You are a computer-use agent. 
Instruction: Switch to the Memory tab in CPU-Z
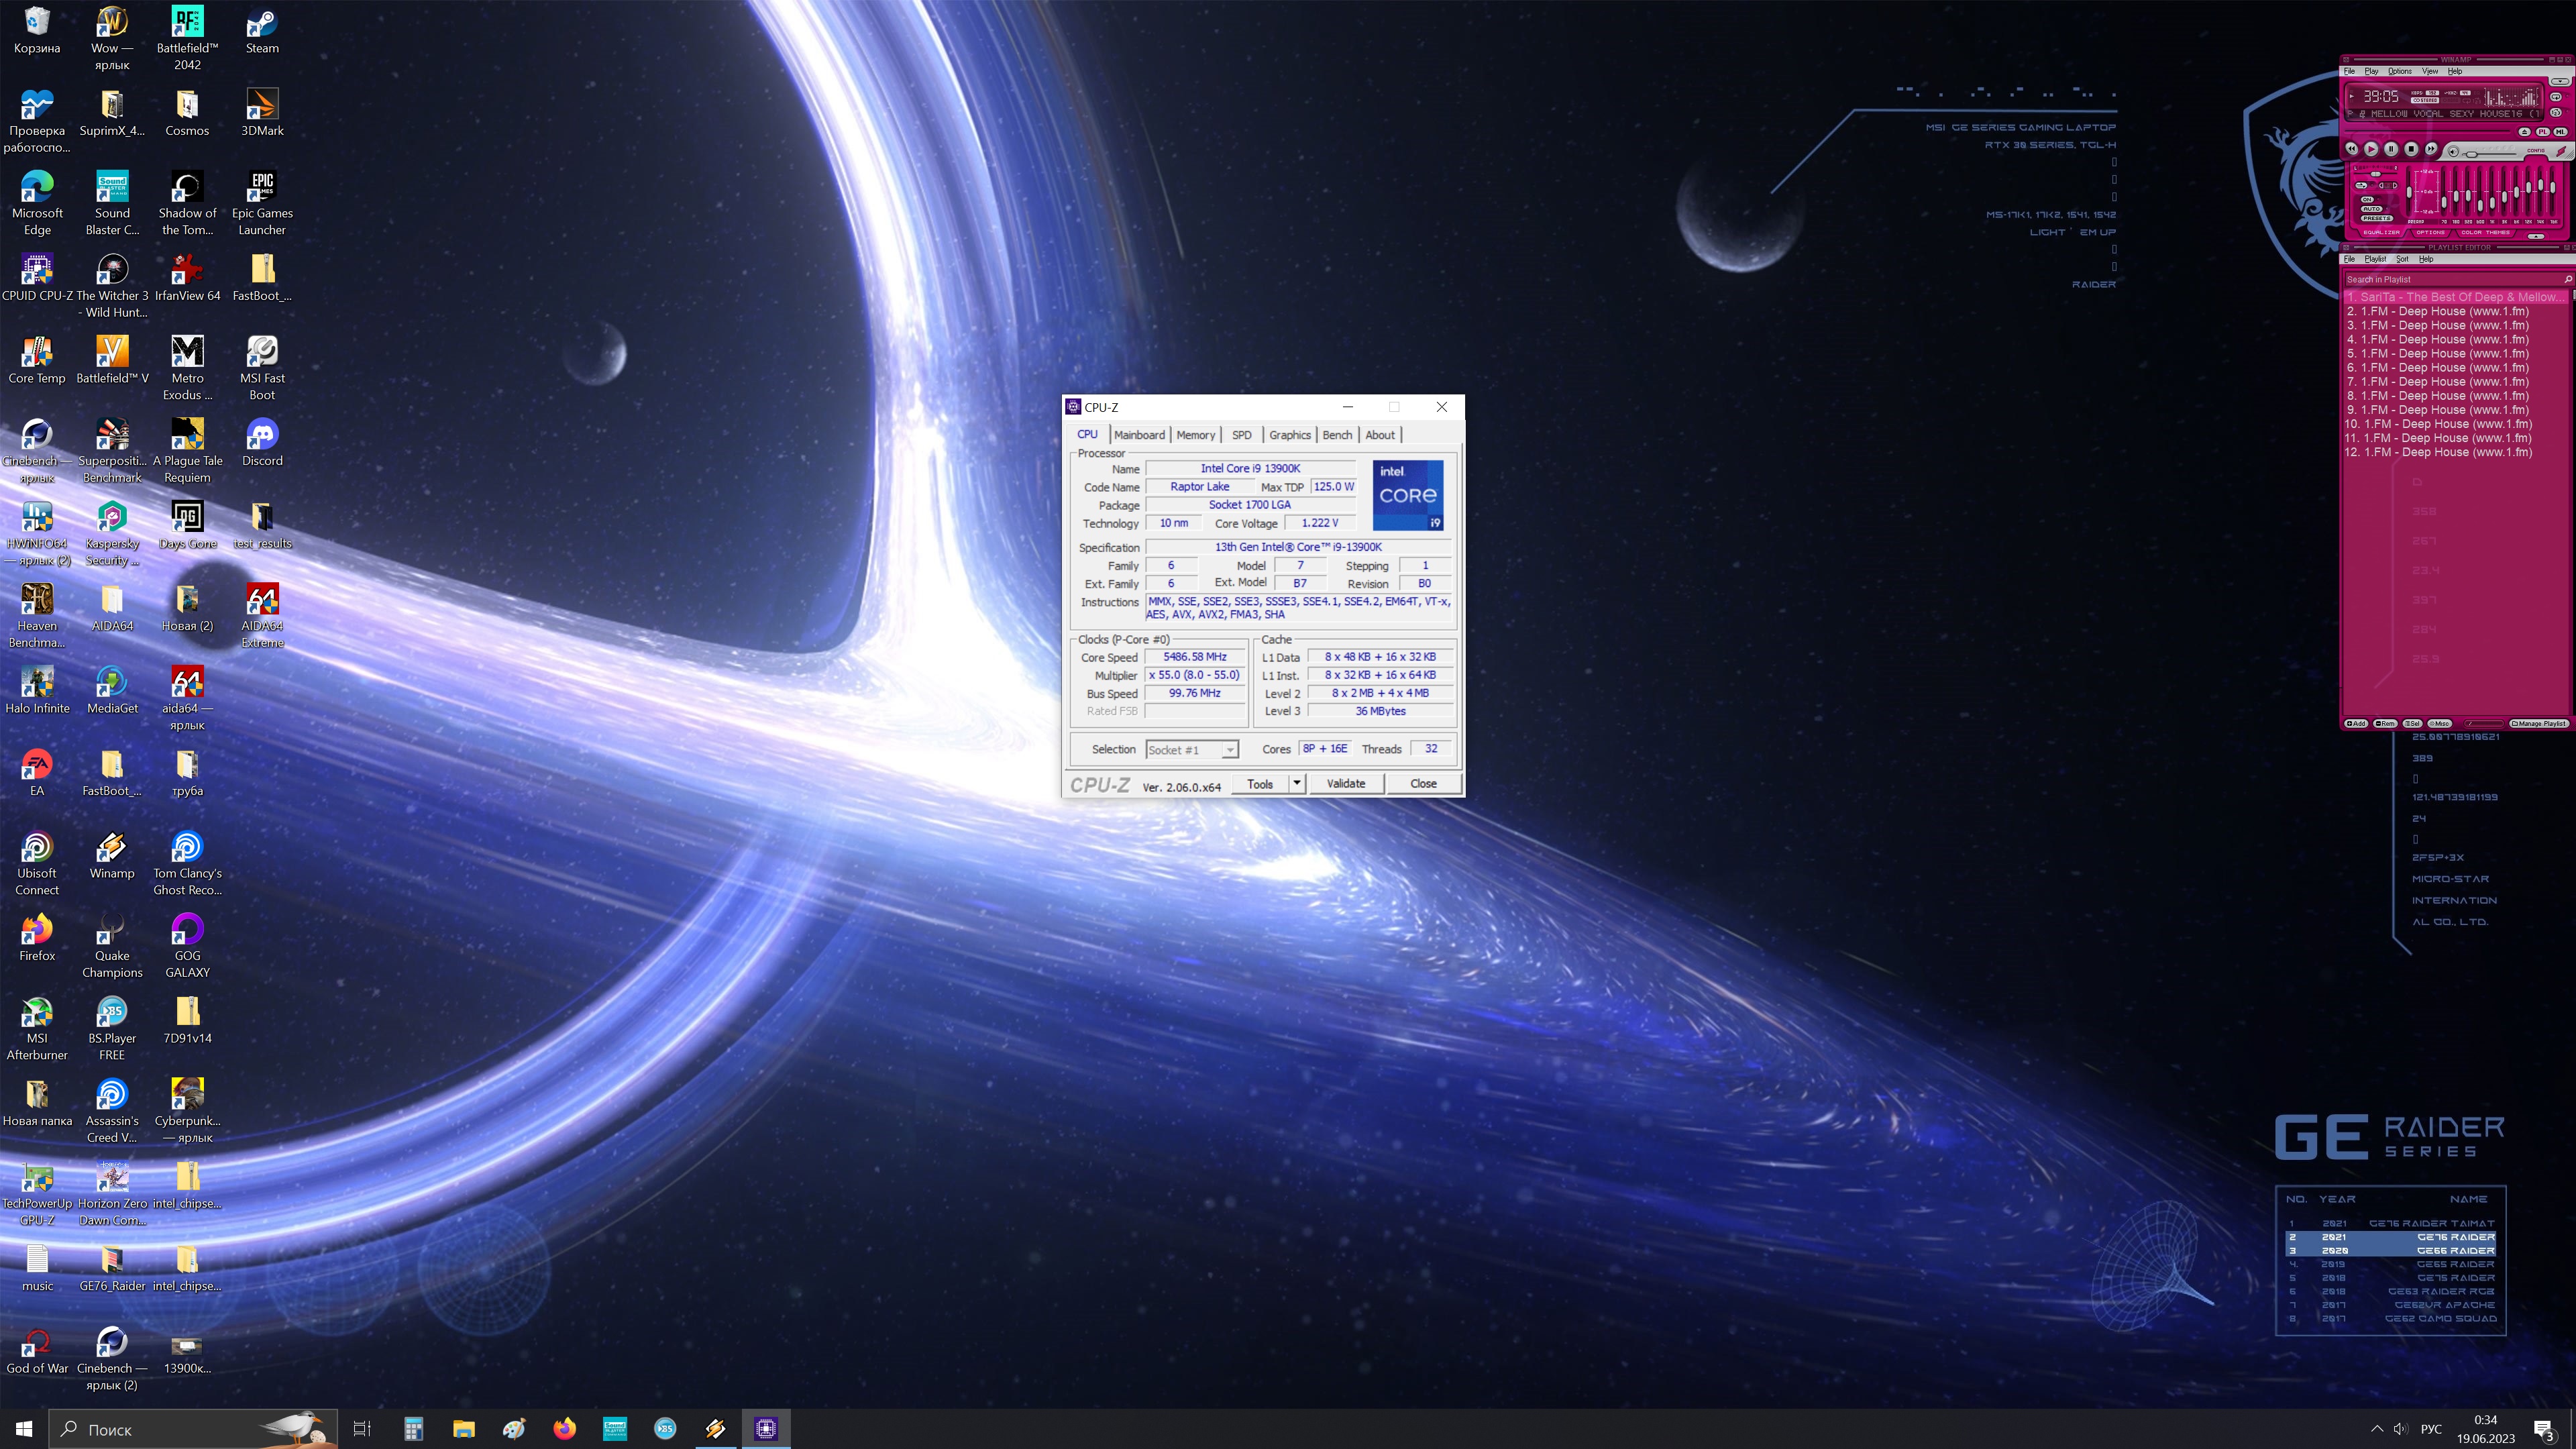pyautogui.click(x=1195, y=435)
